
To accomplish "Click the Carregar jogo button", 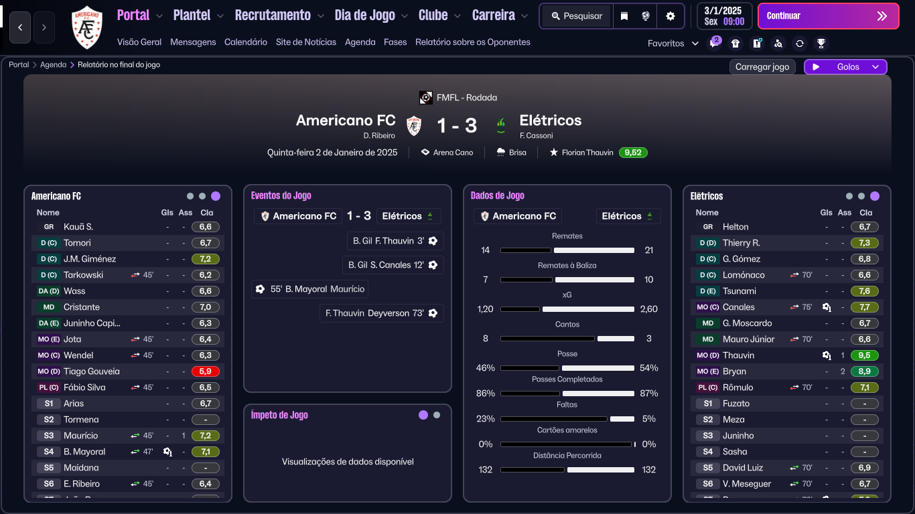I will (x=762, y=67).
